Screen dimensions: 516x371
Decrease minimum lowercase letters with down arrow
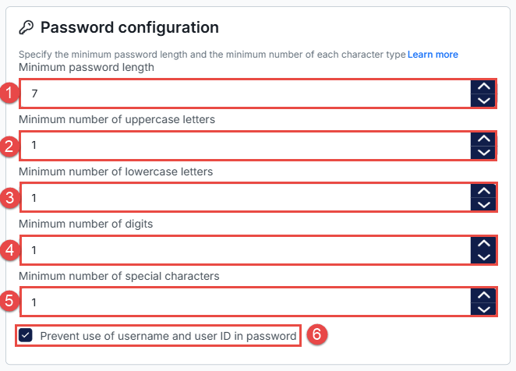click(484, 204)
